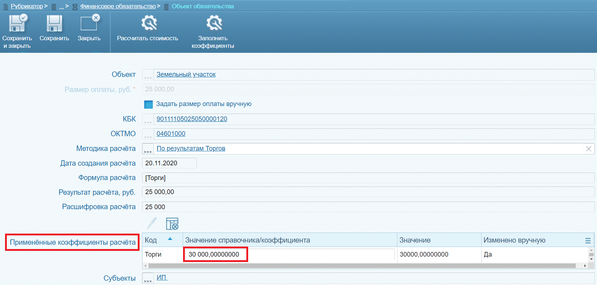Image resolution: width=597 pixels, height=285 pixels.
Task: Clear the 'Методика расчёта' field with X
Action: (589, 149)
